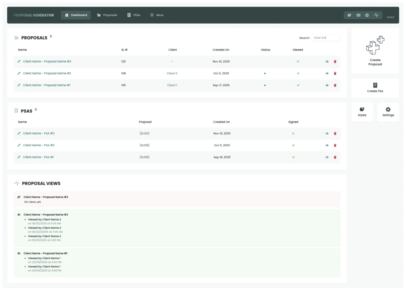
Task: Open the Styles palette icon in top bar
Action: click(349, 15)
